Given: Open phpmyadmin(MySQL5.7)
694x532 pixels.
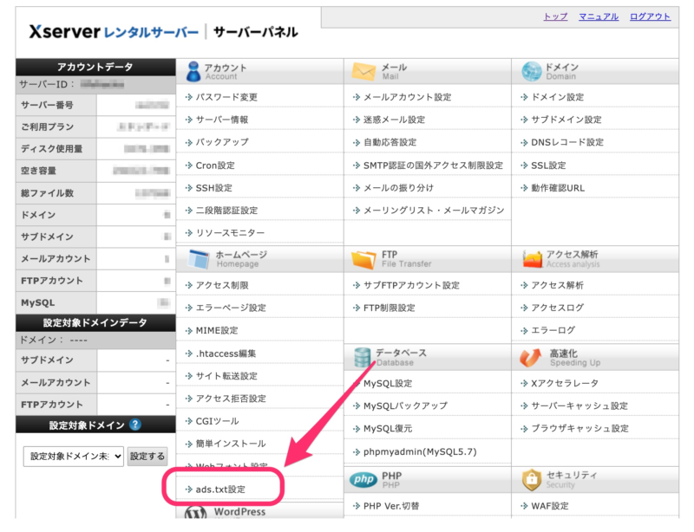Looking at the screenshot, I should tap(420, 451).
